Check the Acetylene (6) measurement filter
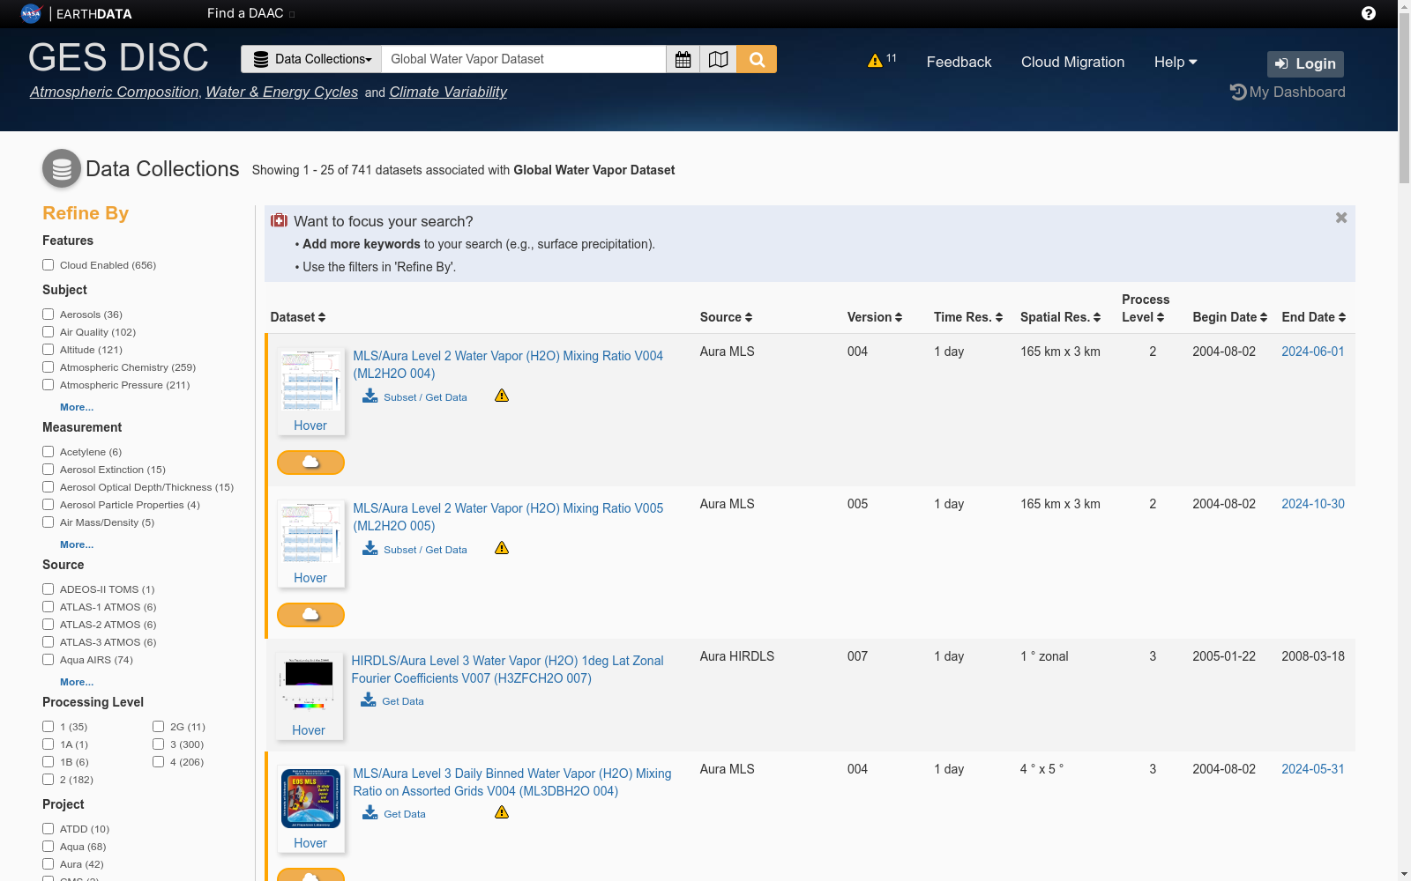Image resolution: width=1411 pixels, height=881 pixels. 49,452
